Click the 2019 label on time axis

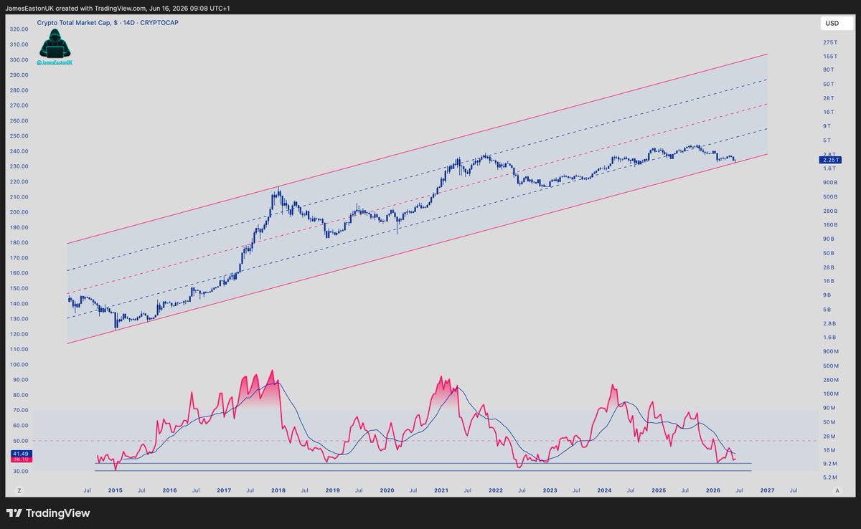click(x=333, y=490)
